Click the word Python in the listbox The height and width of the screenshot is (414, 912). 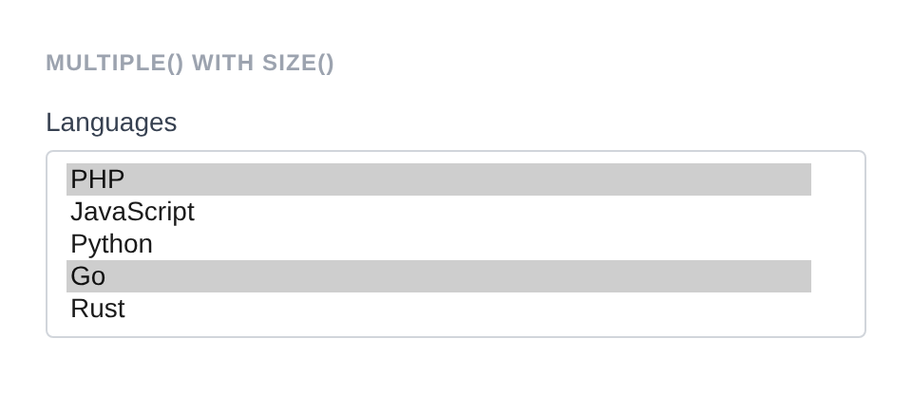(111, 244)
